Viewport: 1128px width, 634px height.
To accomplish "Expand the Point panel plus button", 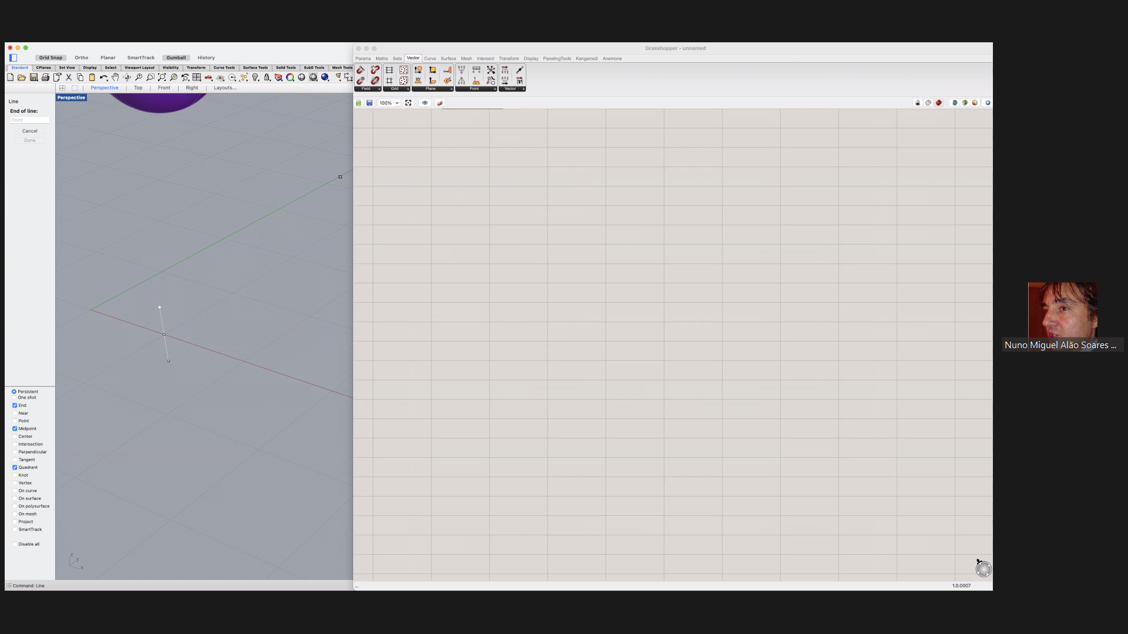I will click(495, 89).
